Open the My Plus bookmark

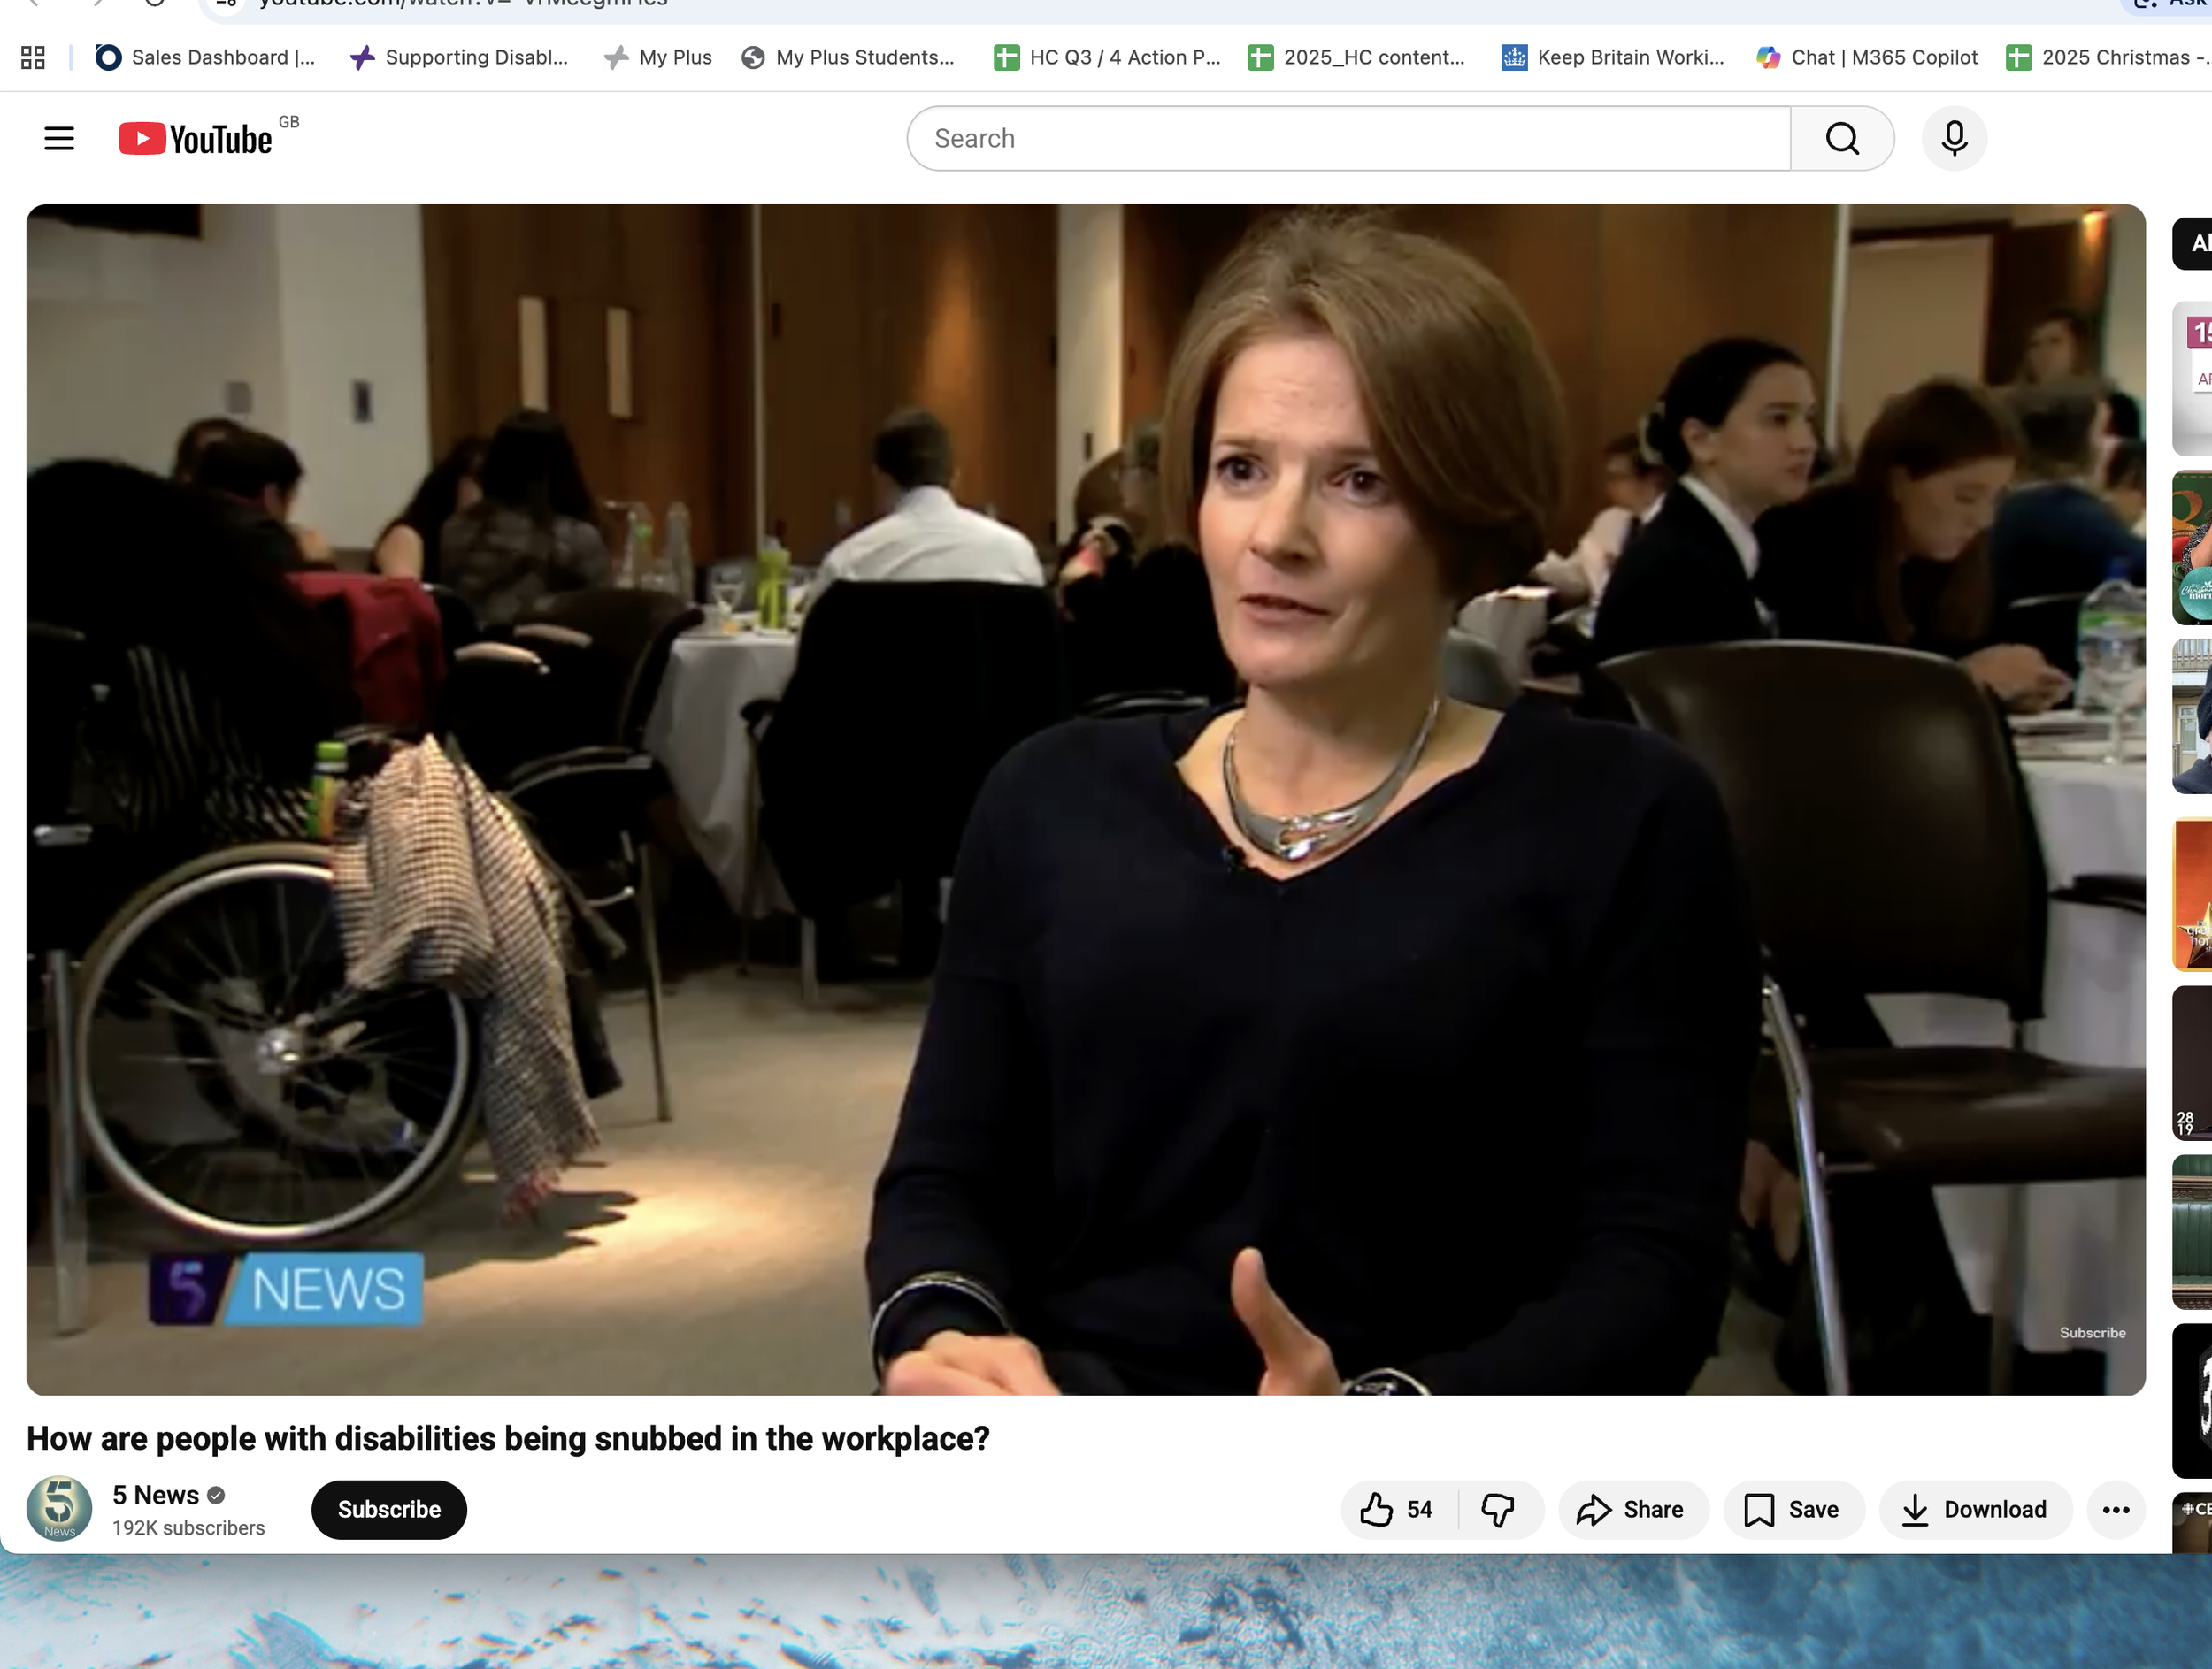click(x=659, y=57)
